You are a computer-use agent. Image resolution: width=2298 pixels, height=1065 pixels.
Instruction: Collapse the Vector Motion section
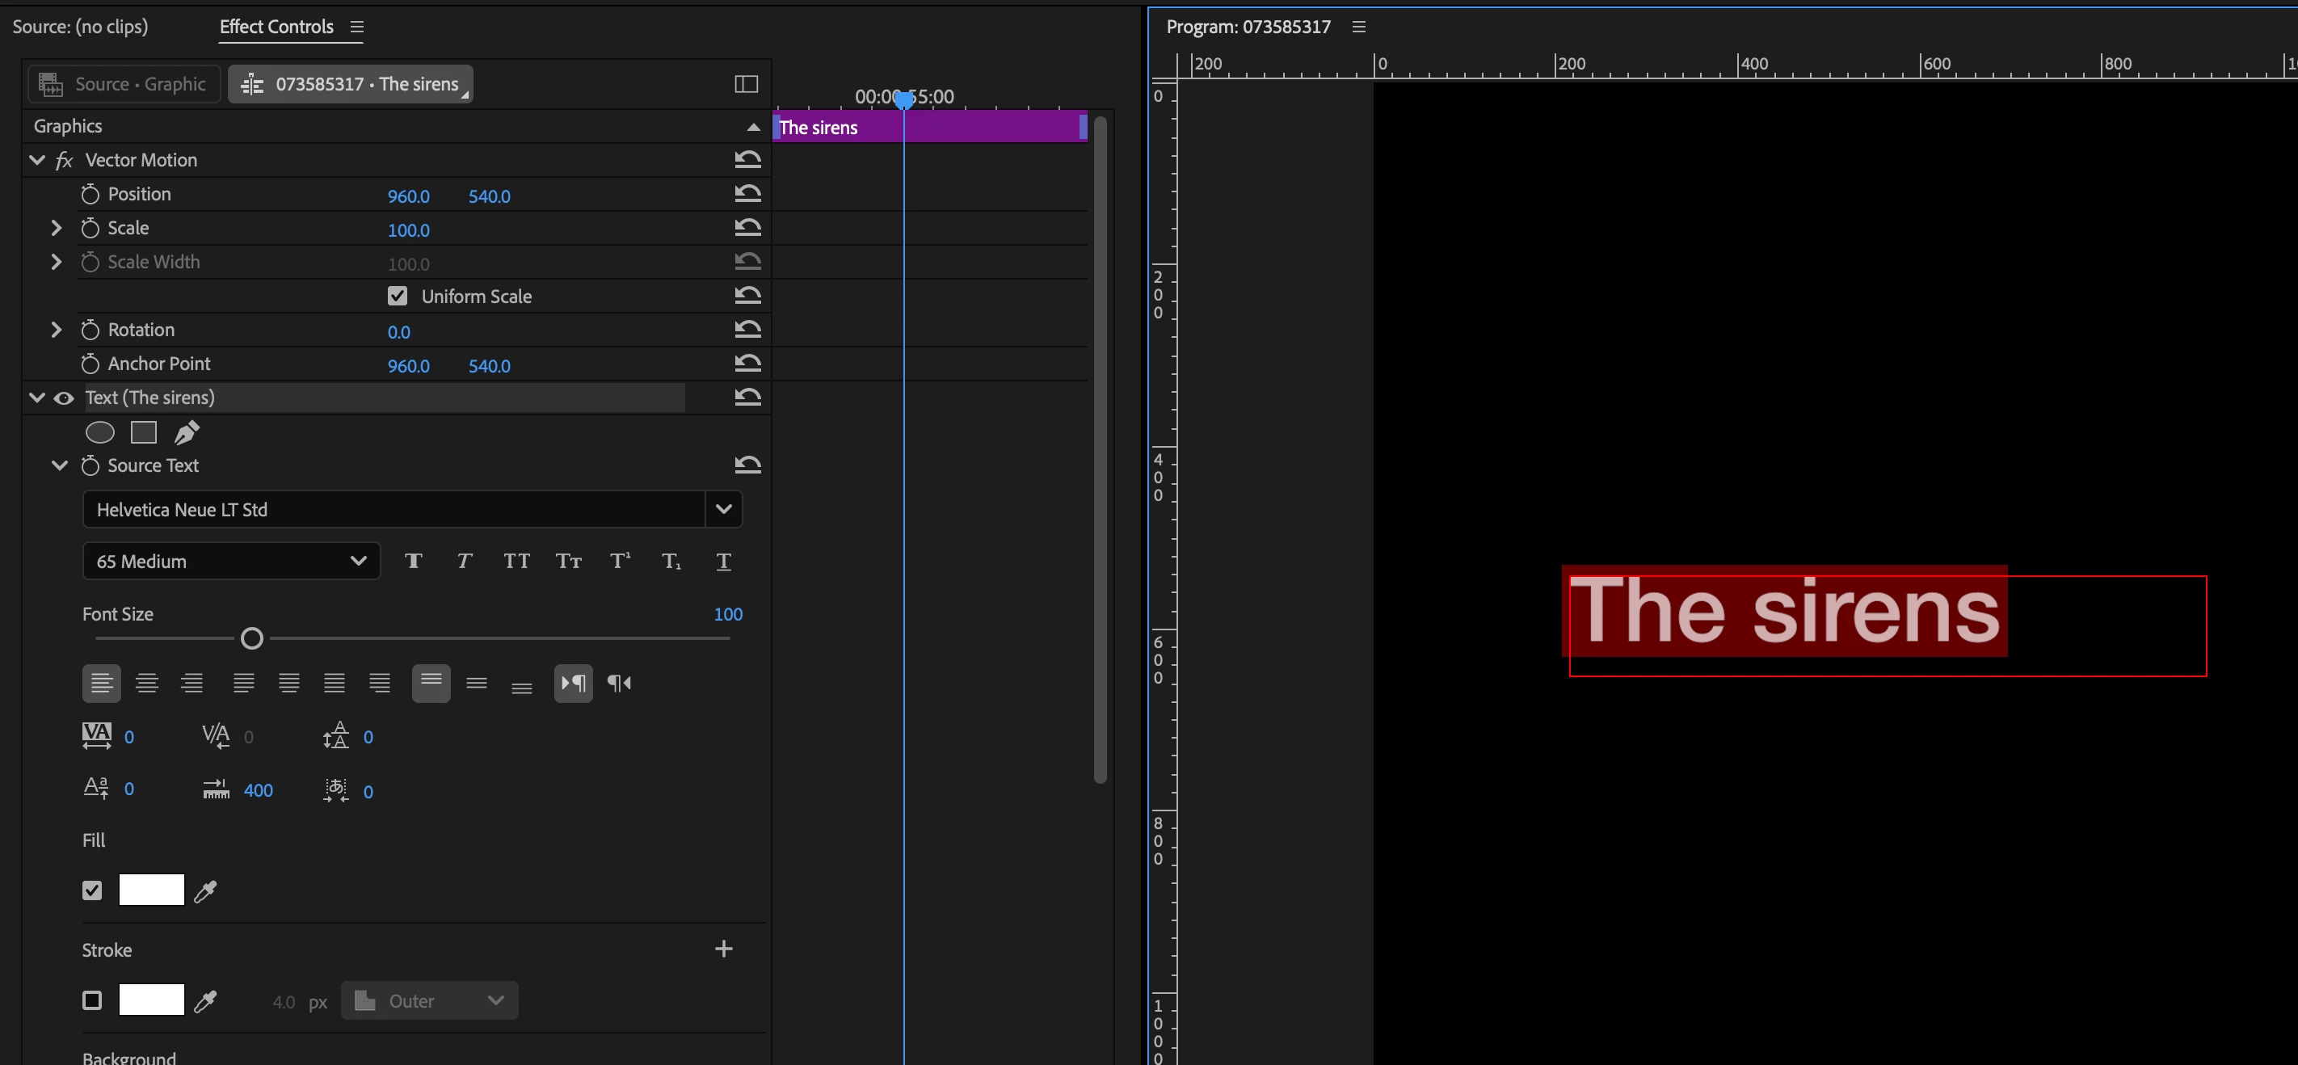tap(37, 160)
